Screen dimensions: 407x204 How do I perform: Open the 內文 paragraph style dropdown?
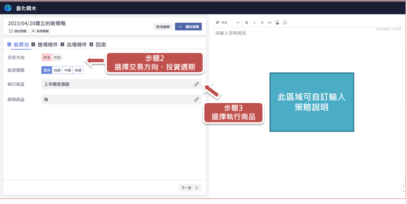[228, 23]
